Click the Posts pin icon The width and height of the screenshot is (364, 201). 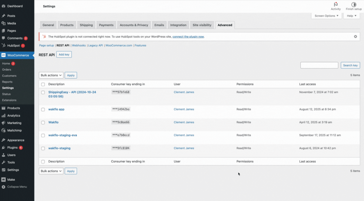click(x=4, y=16)
